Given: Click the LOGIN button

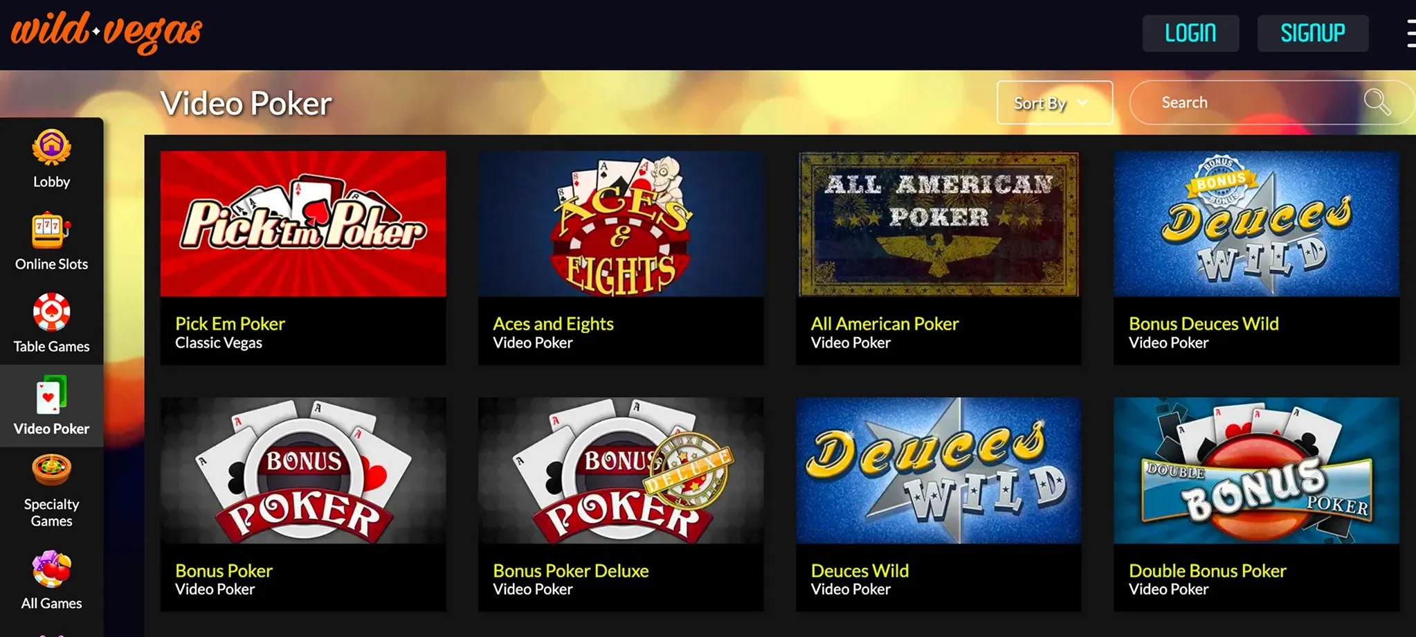Looking at the screenshot, I should pyautogui.click(x=1190, y=33).
